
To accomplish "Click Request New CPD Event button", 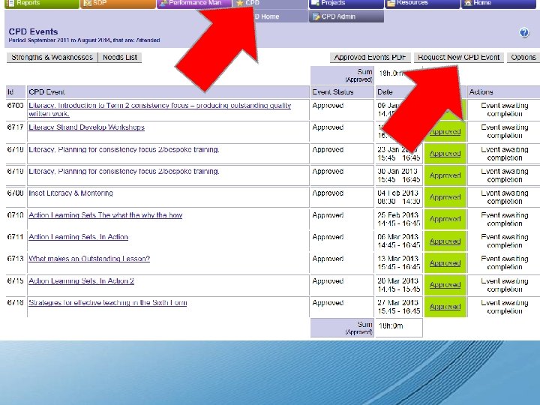I will pyautogui.click(x=459, y=57).
